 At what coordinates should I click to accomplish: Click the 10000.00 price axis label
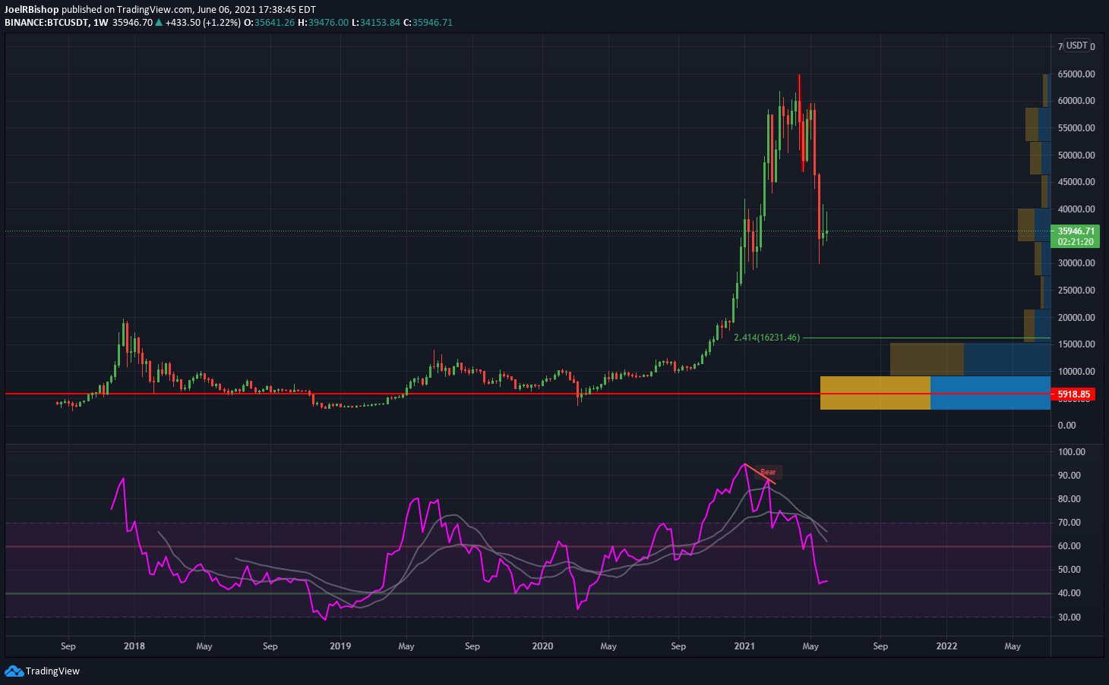1076,372
